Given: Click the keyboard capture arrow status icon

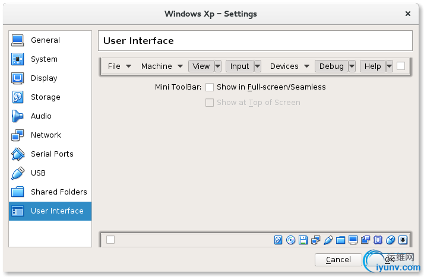Looking at the screenshot, I should pos(403,240).
